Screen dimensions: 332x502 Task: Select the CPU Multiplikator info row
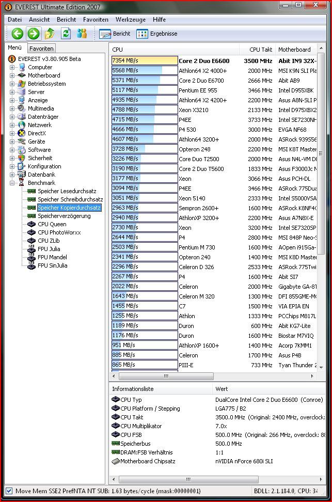[x=218, y=426]
